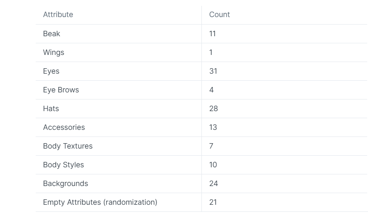
Task: Click the Beak attribute cell
Action: tap(118, 34)
